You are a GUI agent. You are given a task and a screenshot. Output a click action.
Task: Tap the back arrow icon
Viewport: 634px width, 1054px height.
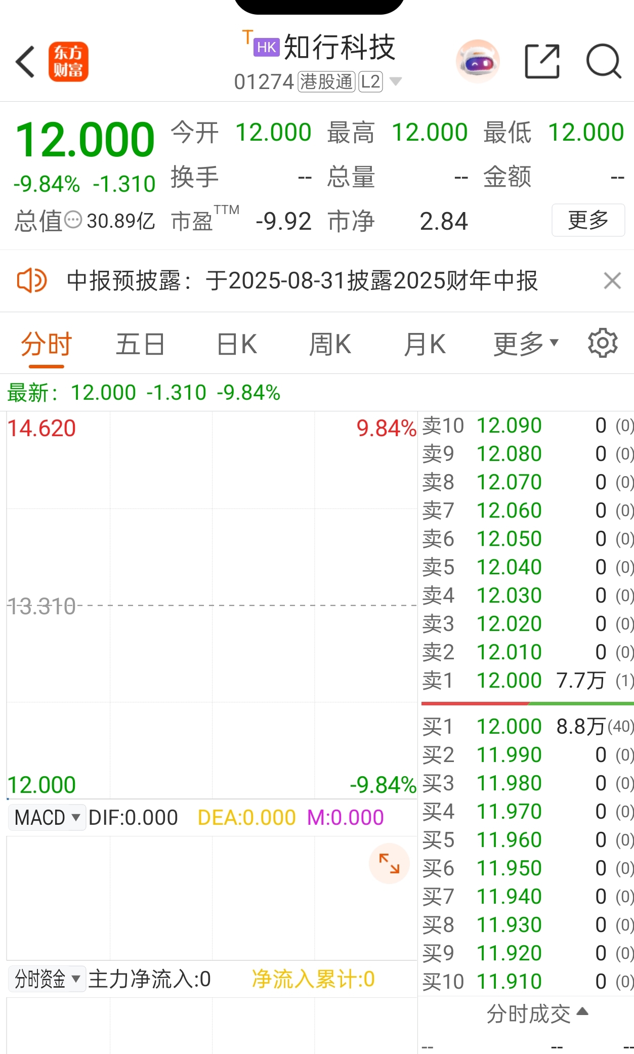(25, 62)
